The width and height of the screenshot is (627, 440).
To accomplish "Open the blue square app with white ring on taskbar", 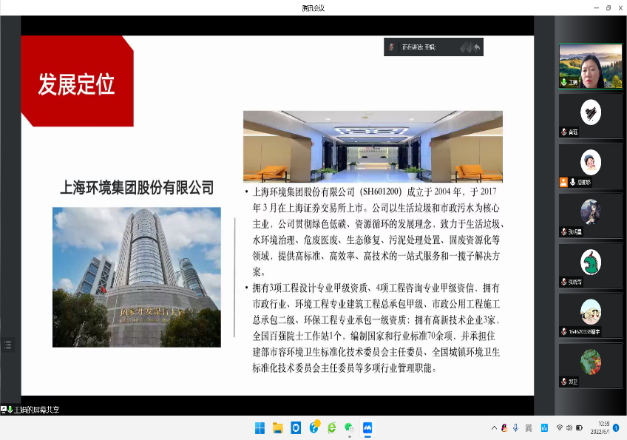I will 296,428.
